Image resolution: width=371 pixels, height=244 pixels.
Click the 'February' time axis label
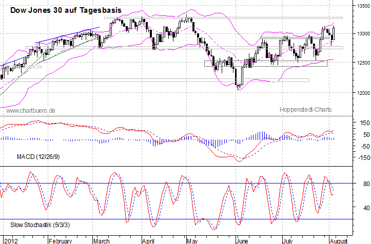pos(61,241)
